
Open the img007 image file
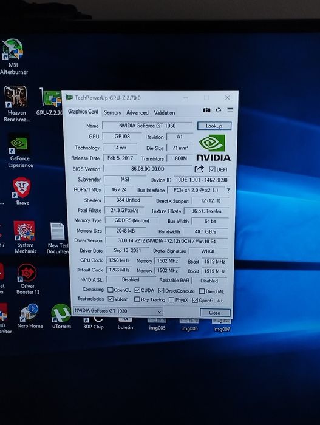tap(221, 325)
